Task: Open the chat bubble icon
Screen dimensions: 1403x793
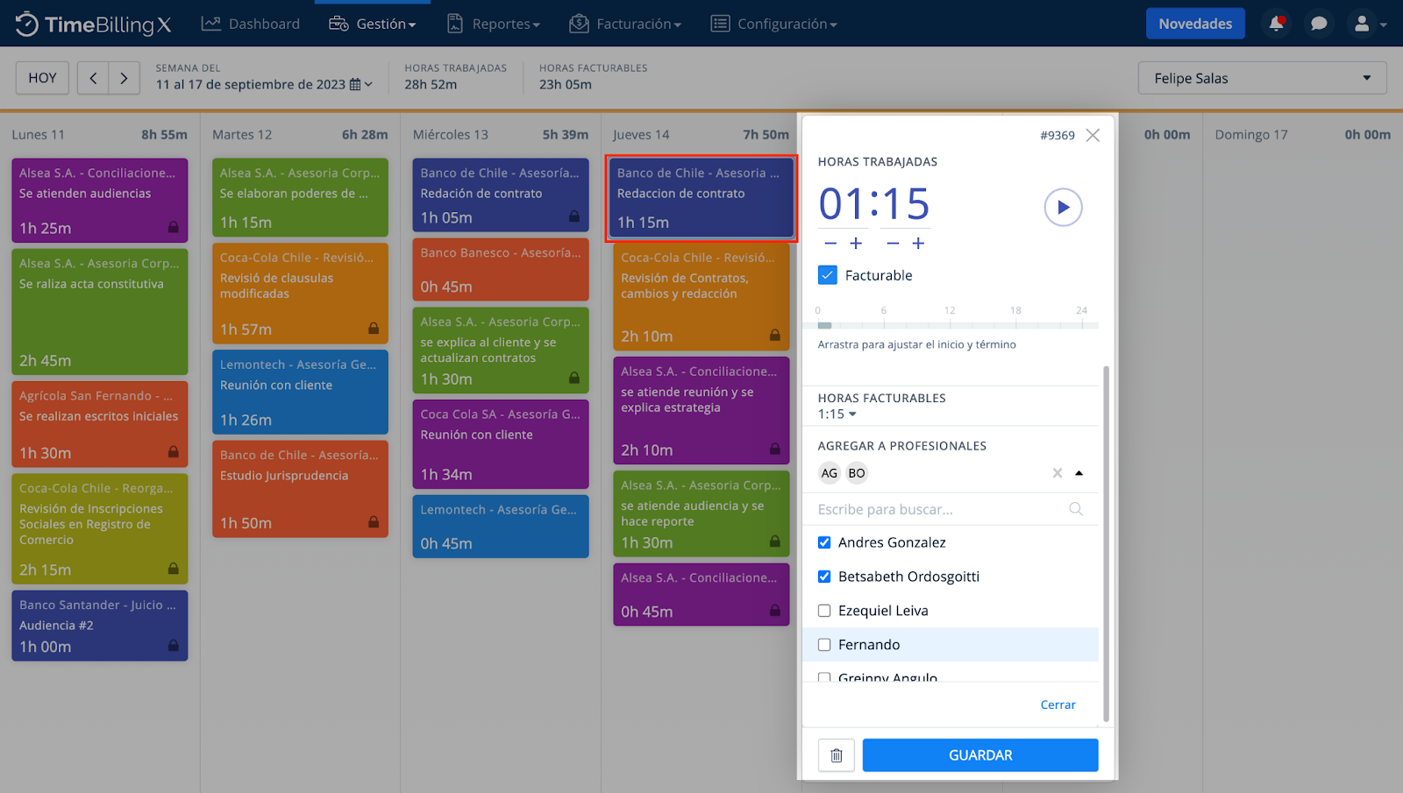Action: coord(1319,24)
